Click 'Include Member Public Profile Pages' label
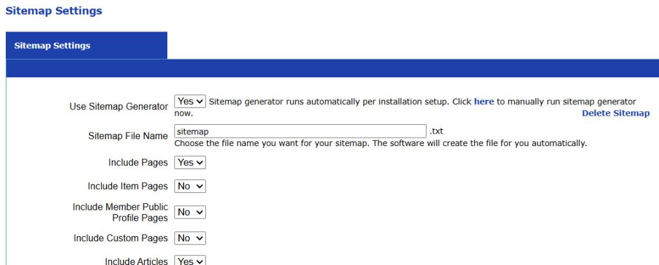This screenshot has width=659, height=265. pyautogui.click(x=120, y=212)
